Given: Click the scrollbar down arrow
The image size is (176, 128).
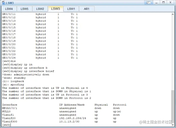Looking at the screenshot, I should point(173,125).
